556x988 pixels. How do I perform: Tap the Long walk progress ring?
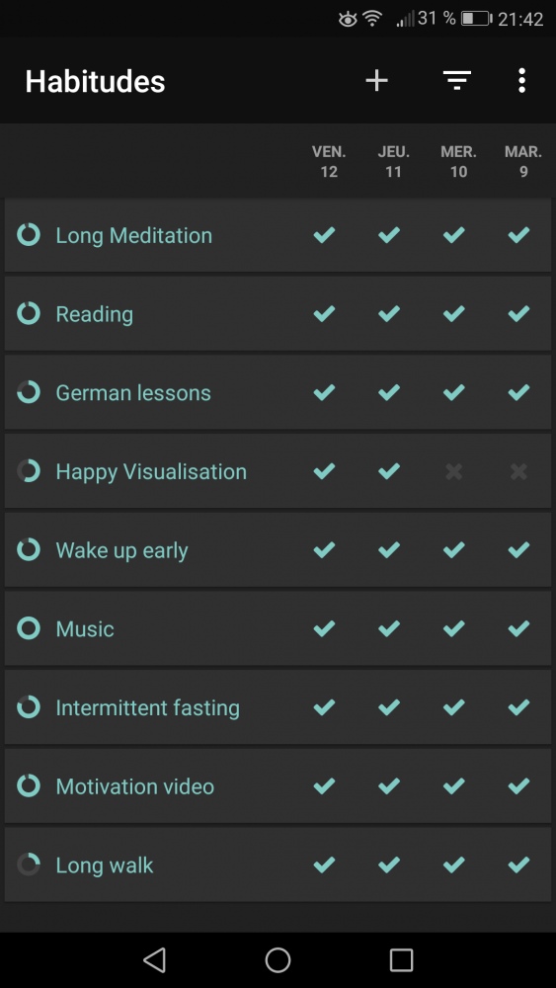pos(29,864)
